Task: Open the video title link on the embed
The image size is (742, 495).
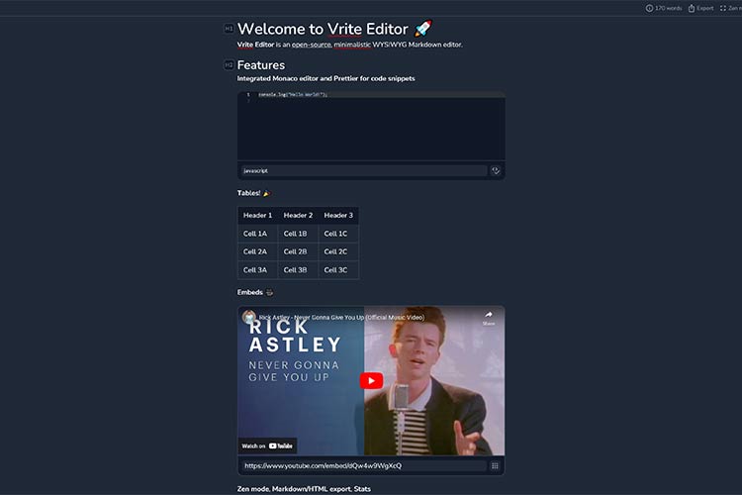Action: [341, 318]
